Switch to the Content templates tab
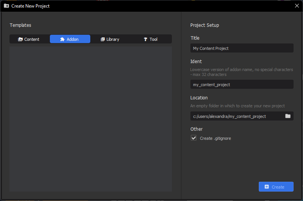 (x=29, y=39)
